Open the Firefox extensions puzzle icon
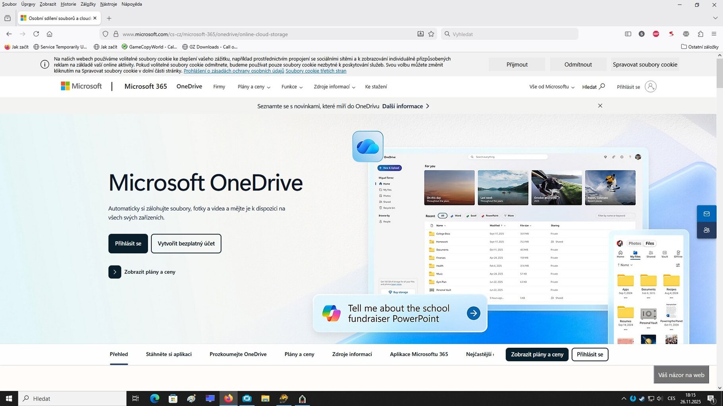723x406 pixels. (x=700, y=34)
